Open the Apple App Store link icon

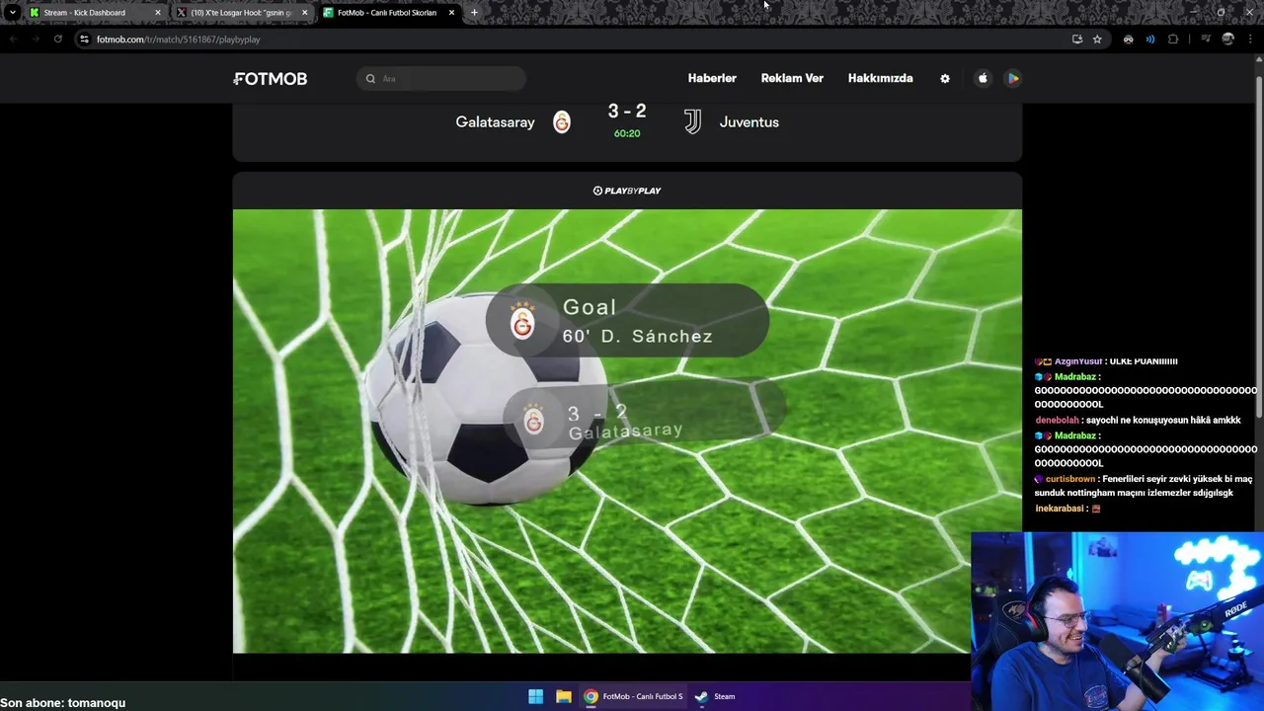pyautogui.click(x=983, y=78)
